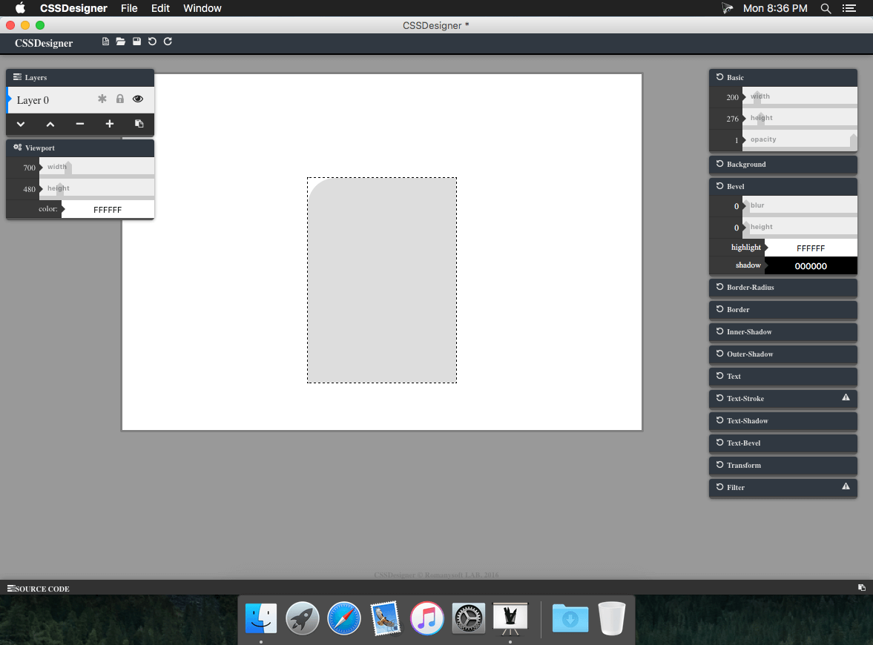Image resolution: width=873 pixels, height=645 pixels.
Task: Open Spotlight search in menu bar
Action: (x=826, y=8)
